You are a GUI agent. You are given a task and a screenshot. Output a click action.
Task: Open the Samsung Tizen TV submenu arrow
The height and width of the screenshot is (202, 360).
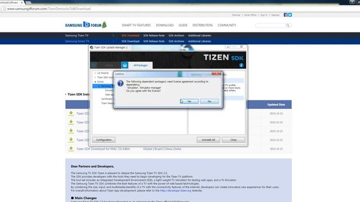pos(113,35)
